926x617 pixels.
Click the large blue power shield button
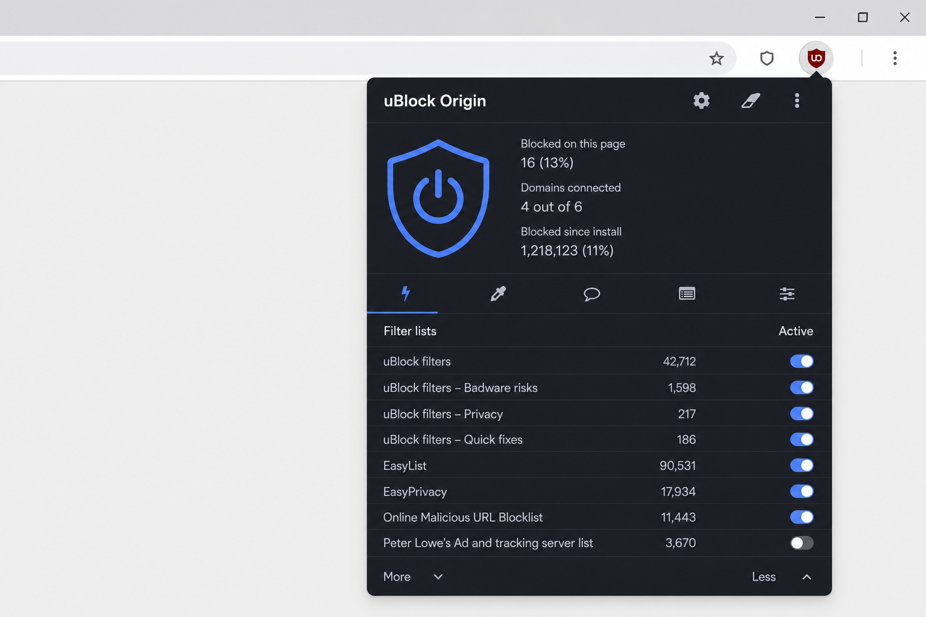(x=438, y=198)
